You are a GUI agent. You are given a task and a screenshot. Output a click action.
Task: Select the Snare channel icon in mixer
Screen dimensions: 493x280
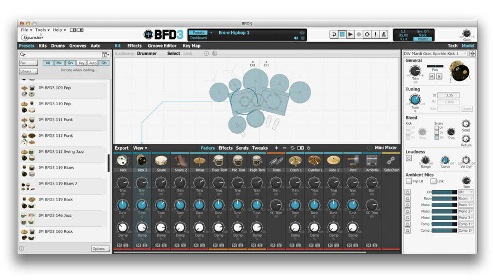(x=161, y=161)
